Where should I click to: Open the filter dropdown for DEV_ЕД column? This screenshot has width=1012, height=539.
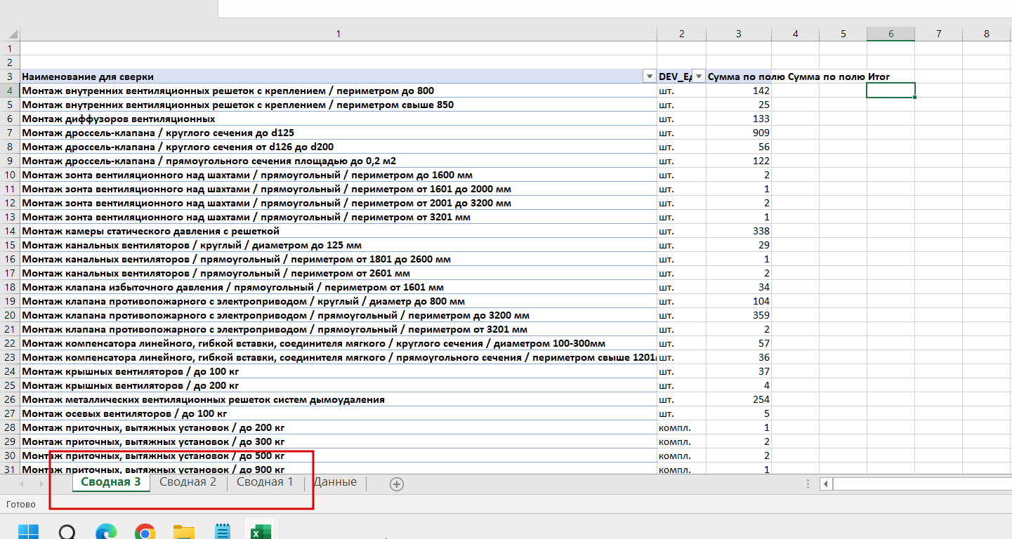tap(698, 76)
